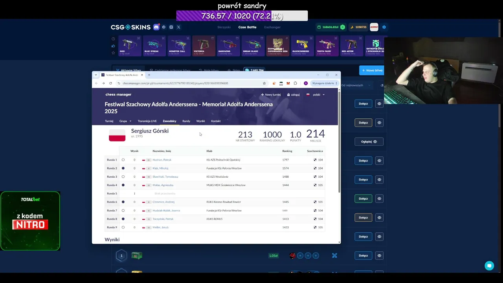Click the purple browser profile avatar
Viewport: 503px width, 283px height.
tap(306, 83)
